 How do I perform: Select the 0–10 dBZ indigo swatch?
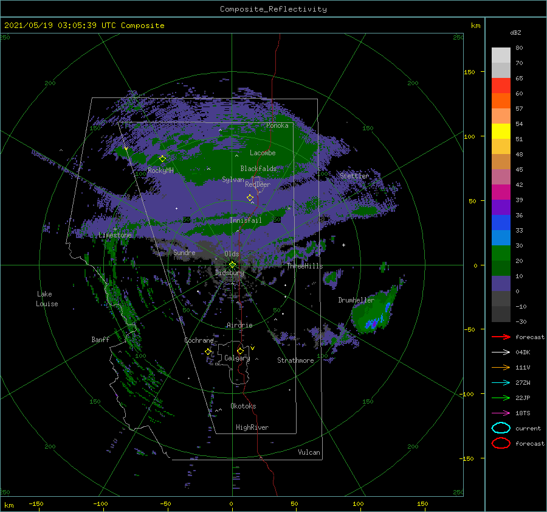click(x=501, y=284)
